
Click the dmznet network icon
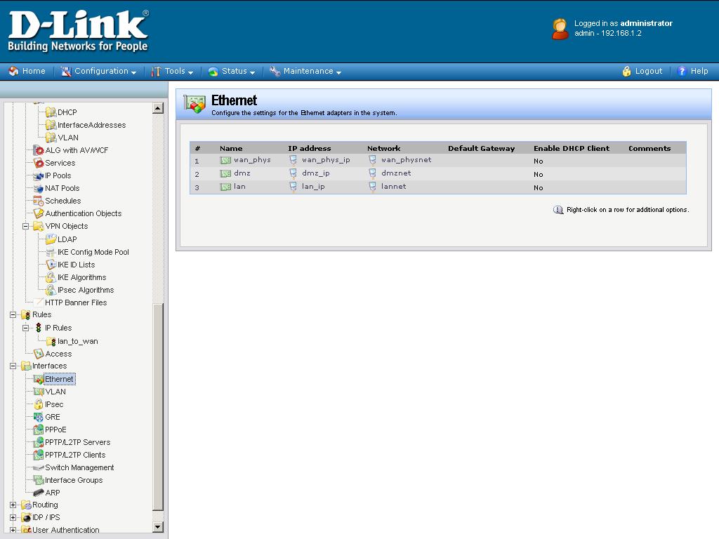pyautogui.click(x=373, y=173)
